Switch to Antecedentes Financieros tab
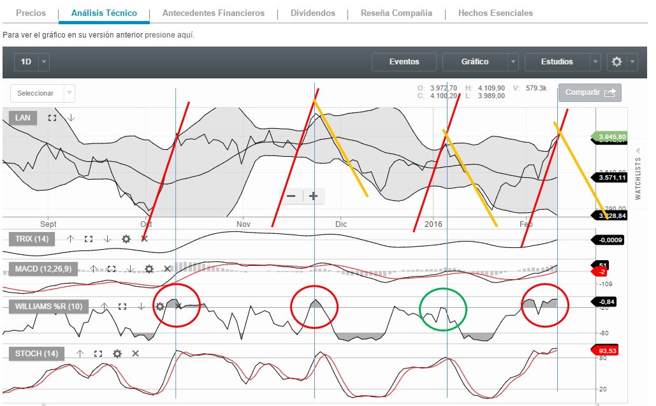 (214, 13)
